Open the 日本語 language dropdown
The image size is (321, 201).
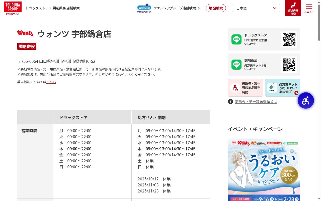(x=256, y=8)
